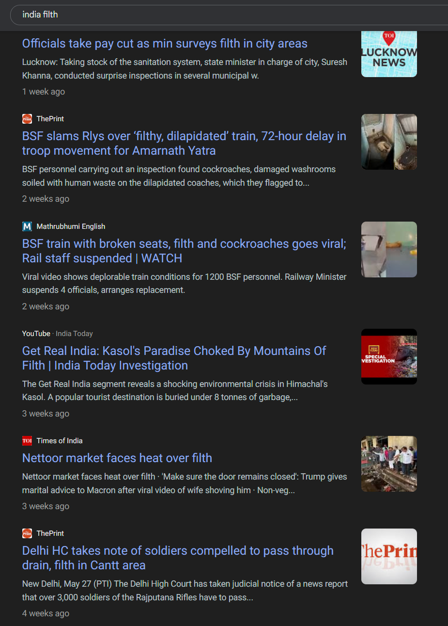Click ThePrint favicon above Delhi HC article
The image size is (448, 626).
[27, 533]
